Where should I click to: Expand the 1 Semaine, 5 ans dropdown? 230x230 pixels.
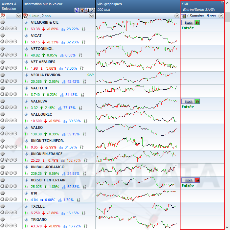pyautogui.click(x=221, y=16)
